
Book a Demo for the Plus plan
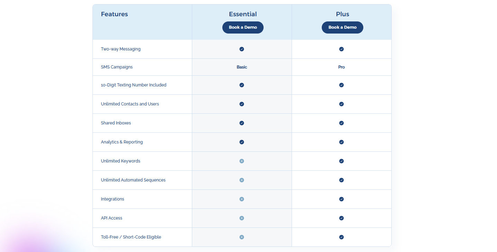click(342, 27)
